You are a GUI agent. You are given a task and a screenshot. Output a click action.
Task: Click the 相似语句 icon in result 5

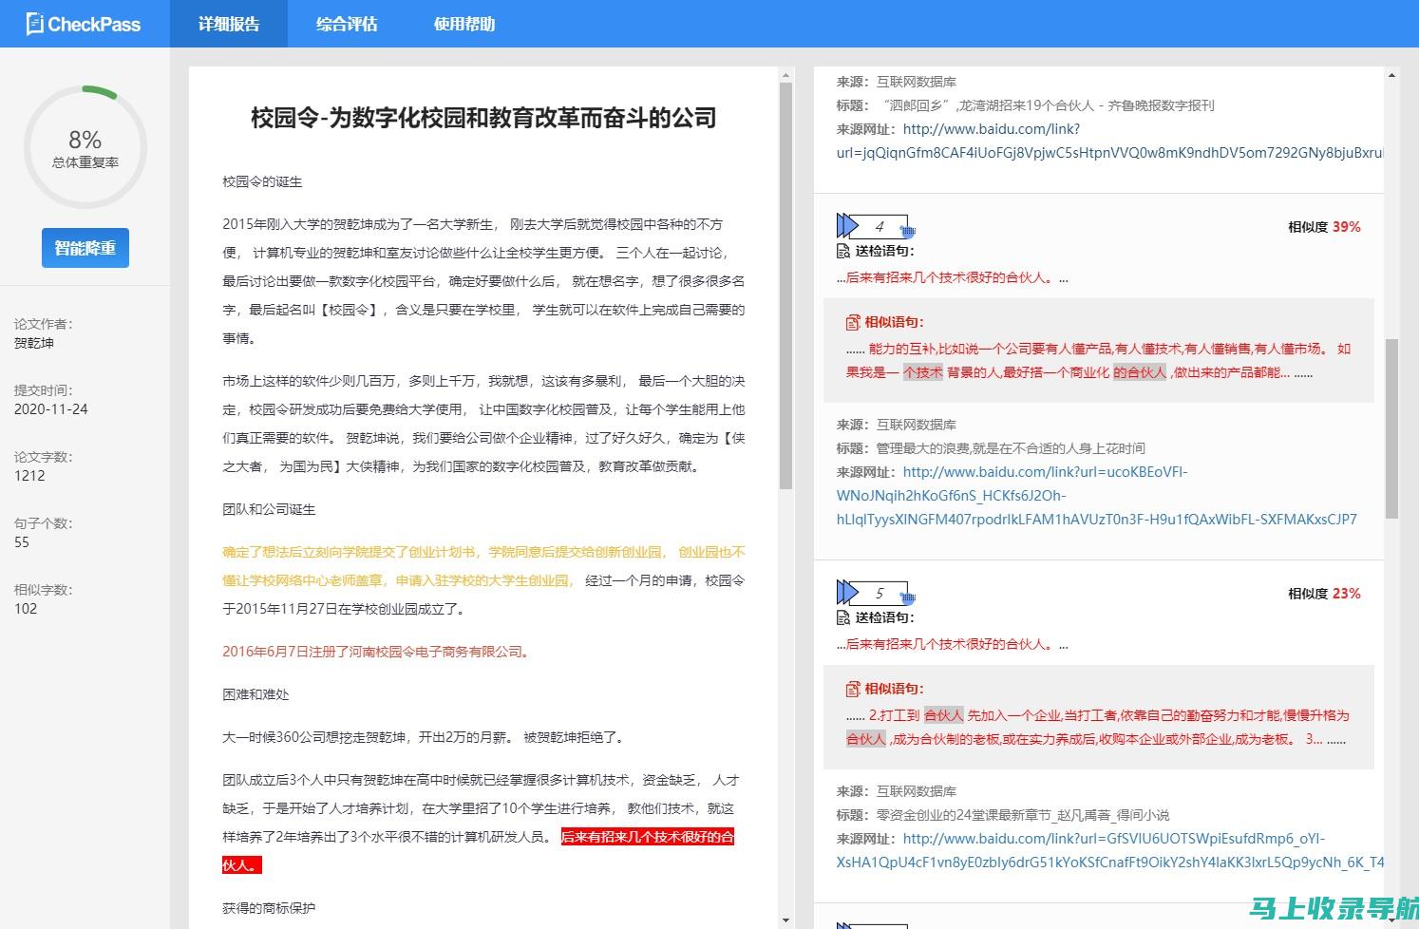click(x=853, y=689)
